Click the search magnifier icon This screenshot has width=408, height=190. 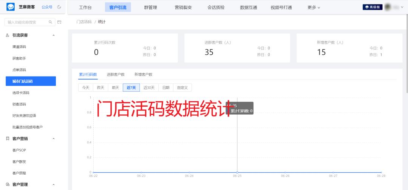(x=51, y=22)
